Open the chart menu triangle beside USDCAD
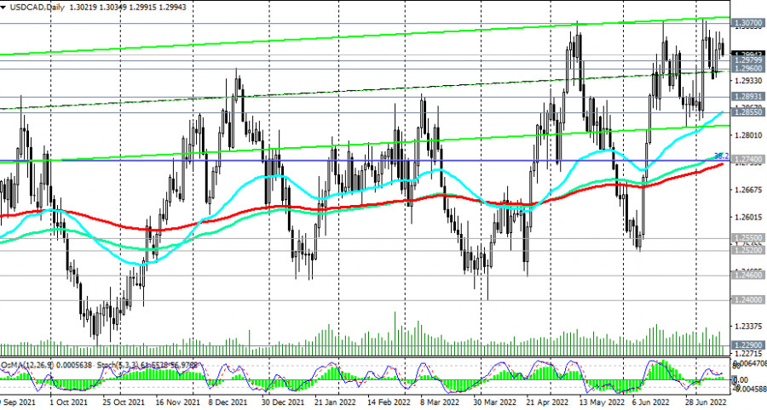 3,8
